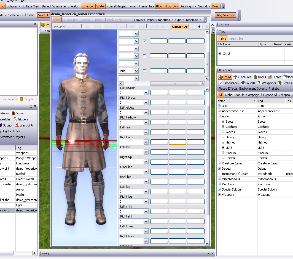Expand the Weapons blueprint folder
Viewport: 293px width, 259px height.
tap(219, 195)
